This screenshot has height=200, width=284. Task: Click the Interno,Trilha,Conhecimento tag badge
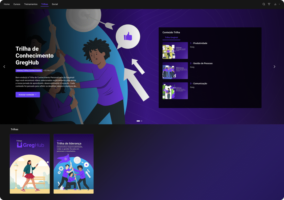coord(29,70)
